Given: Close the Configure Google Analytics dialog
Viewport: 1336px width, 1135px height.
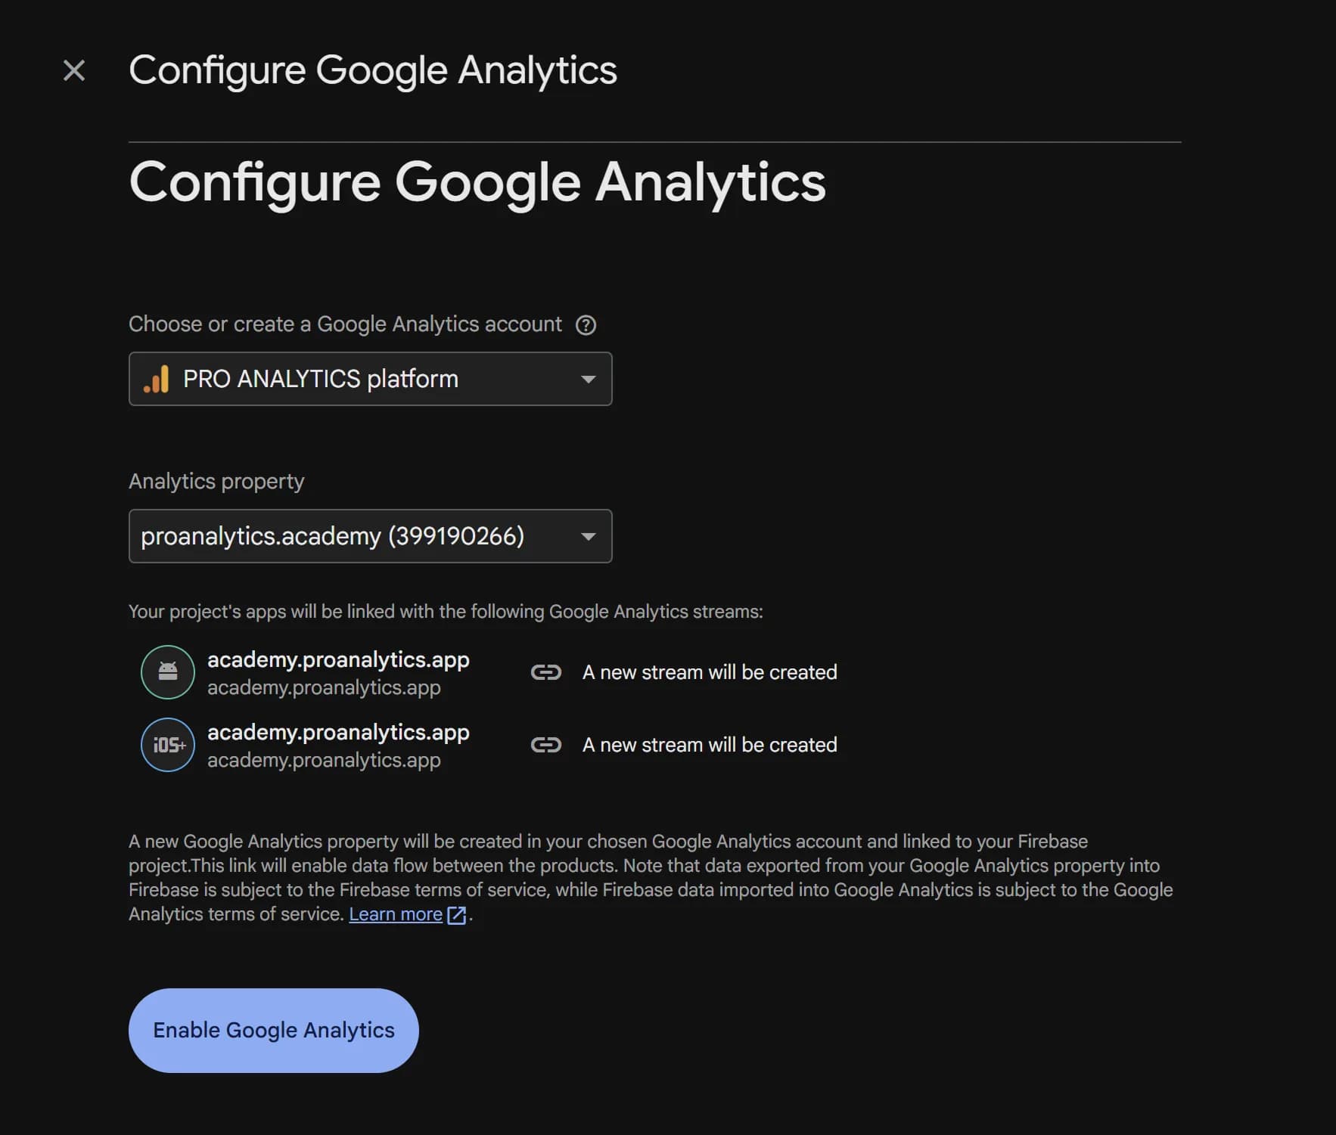Looking at the screenshot, I should tap(74, 70).
